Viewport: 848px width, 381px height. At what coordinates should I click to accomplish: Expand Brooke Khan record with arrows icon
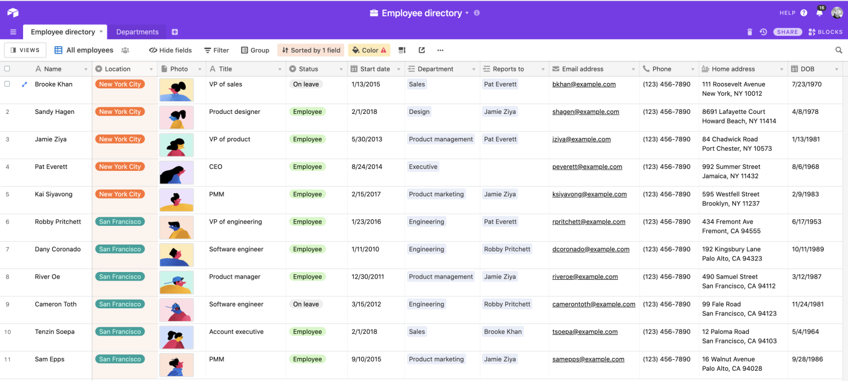coord(24,84)
